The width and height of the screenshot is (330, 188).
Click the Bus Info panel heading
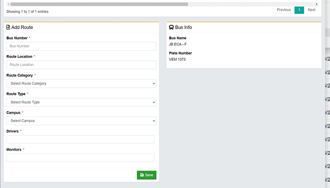183,27
